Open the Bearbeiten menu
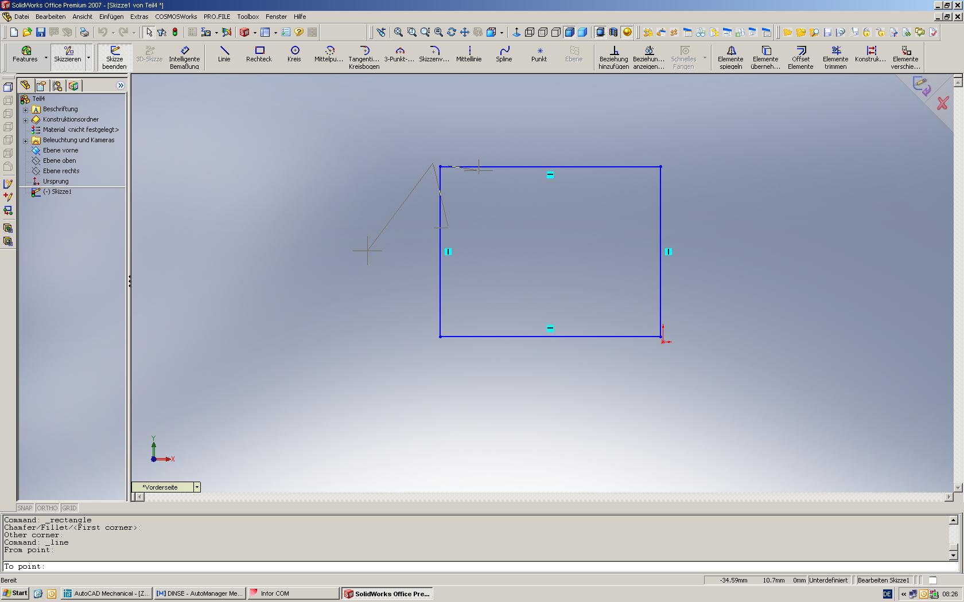 point(50,17)
